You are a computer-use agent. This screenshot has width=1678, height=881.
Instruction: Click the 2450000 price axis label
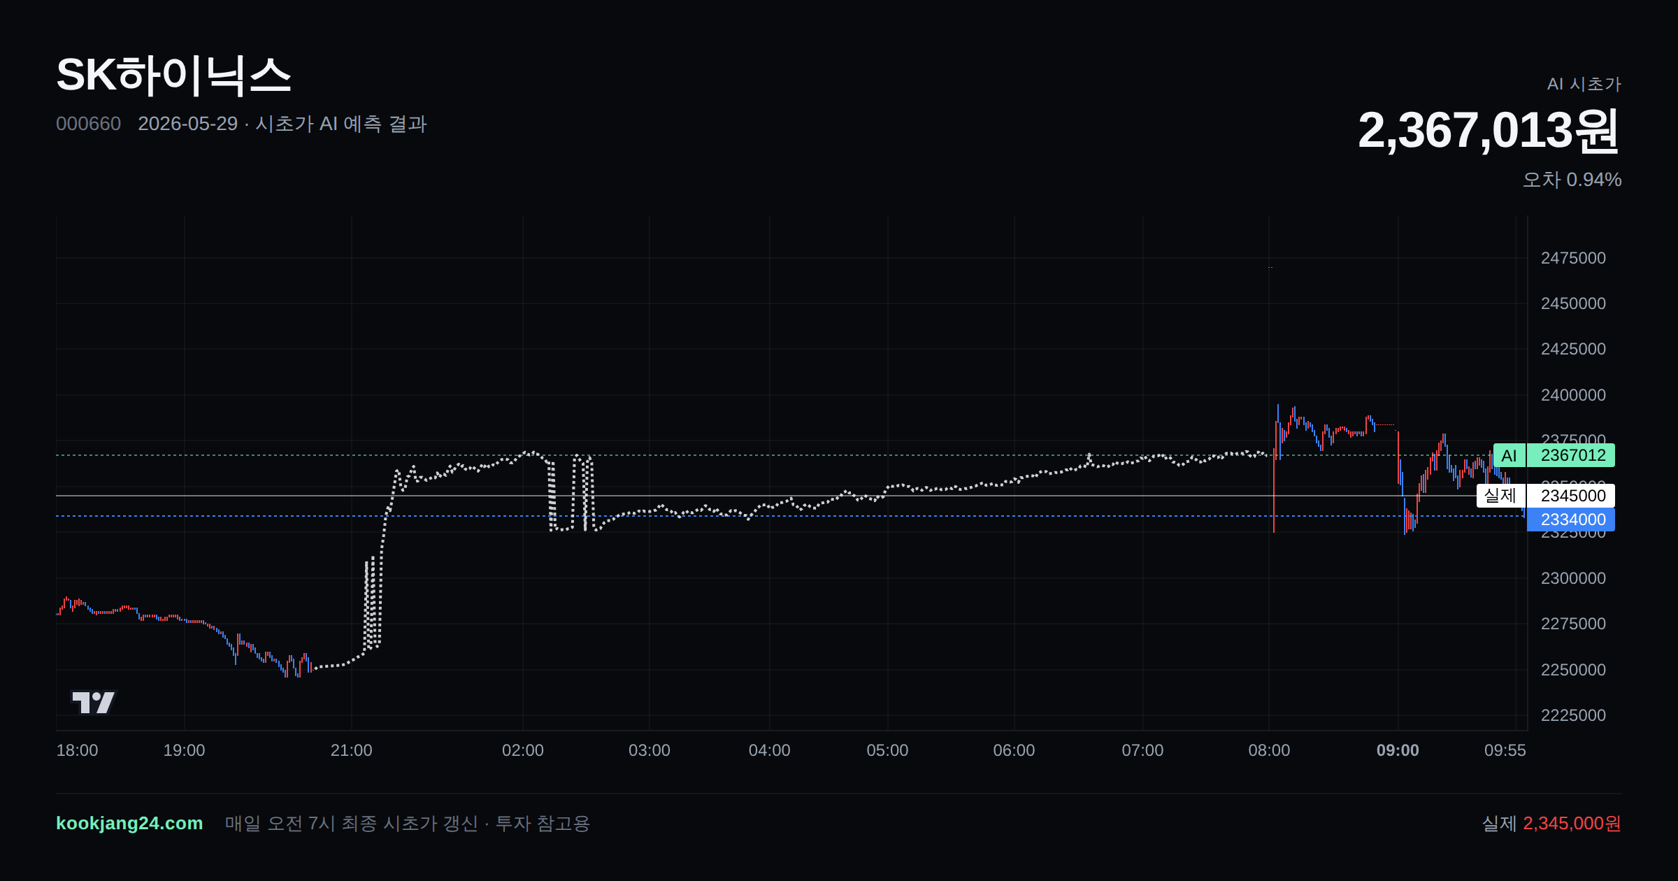pyautogui.click(x=1573, y=303)
